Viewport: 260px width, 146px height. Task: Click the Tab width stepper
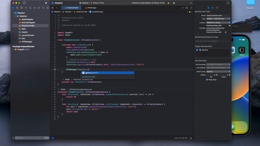(x=217, y=75)
